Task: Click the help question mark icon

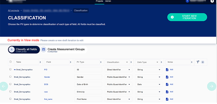Action: pyautogui.click(x=212, y=1)
